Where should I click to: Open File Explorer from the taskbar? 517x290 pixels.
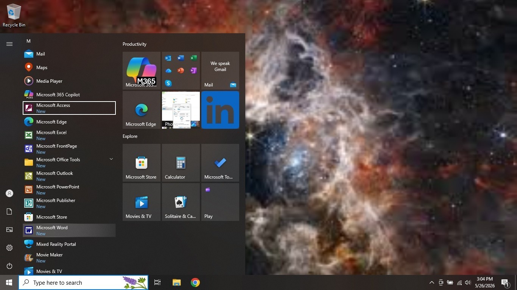pos(177,282)
